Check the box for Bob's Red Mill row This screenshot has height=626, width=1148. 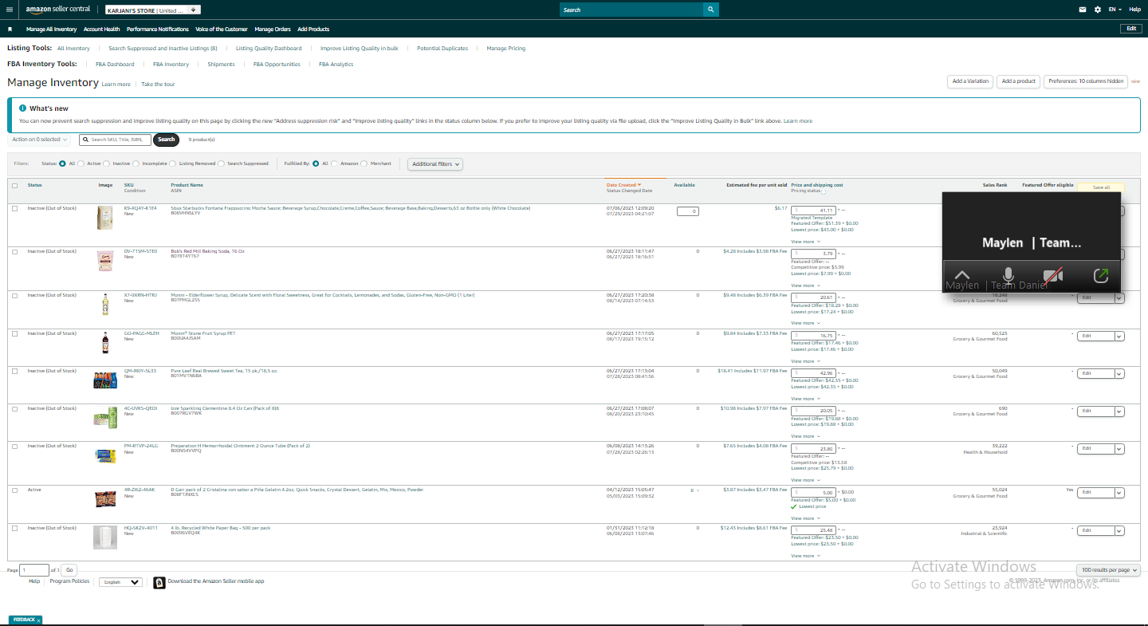[14, 252]
